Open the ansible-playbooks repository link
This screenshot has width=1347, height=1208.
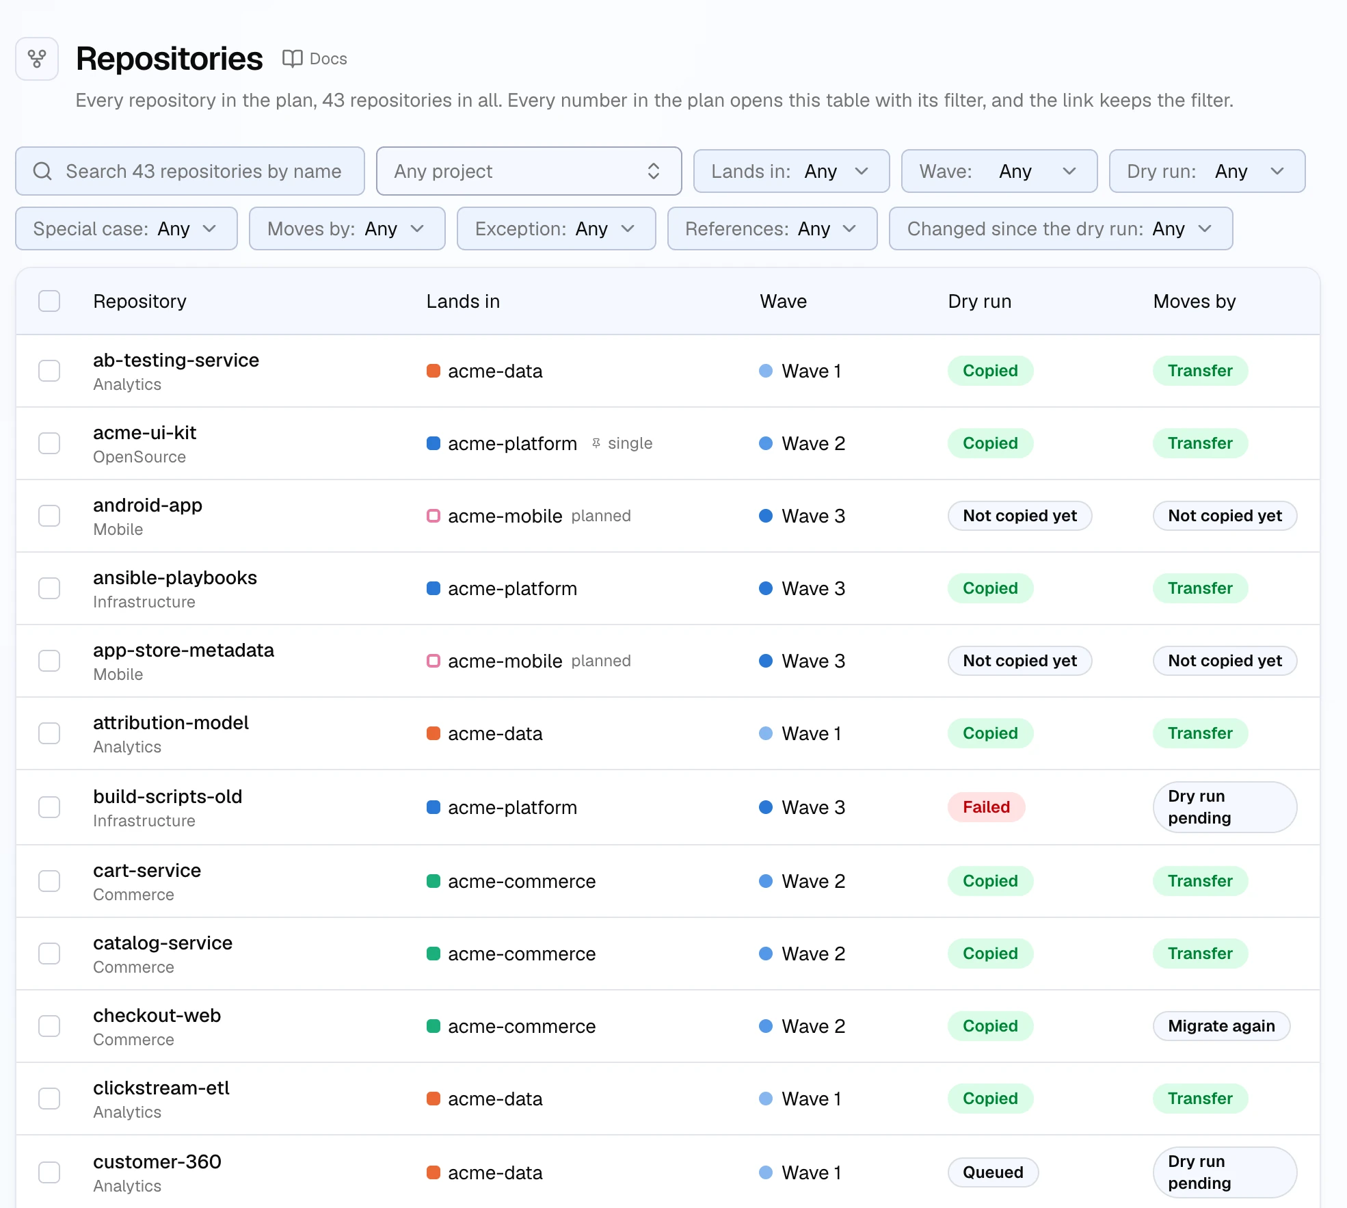tap(175, 577)
